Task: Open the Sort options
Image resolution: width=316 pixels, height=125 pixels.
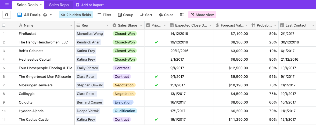Action: pyautogui.click(x=146, y=15)
